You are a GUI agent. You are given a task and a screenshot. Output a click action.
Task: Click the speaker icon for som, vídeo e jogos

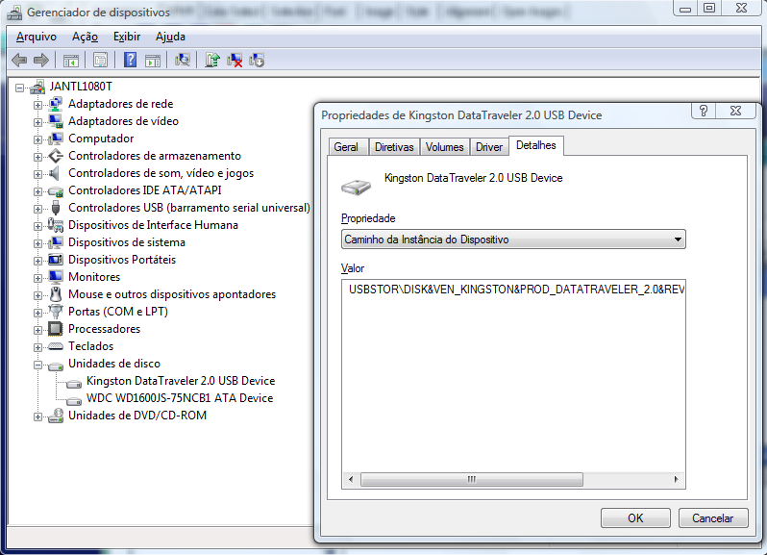[x=56, y=173]
